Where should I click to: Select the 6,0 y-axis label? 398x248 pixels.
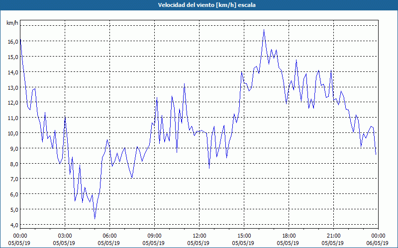pyautogui.click(x=14, y=194)
